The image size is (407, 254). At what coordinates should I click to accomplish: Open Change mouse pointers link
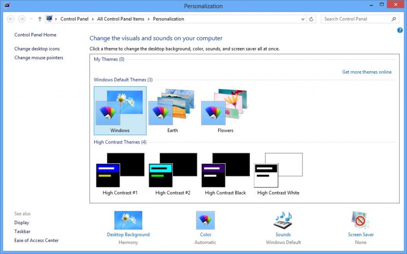click(39, 58)
